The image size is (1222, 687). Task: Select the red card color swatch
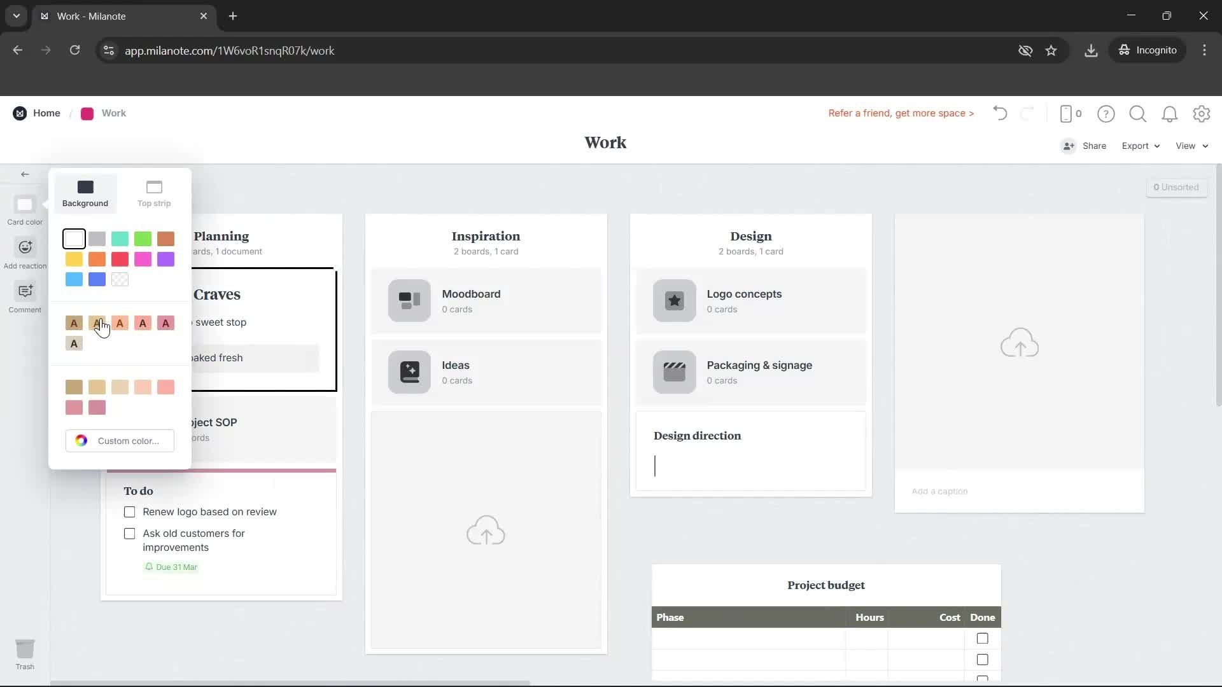pos(120,259)
